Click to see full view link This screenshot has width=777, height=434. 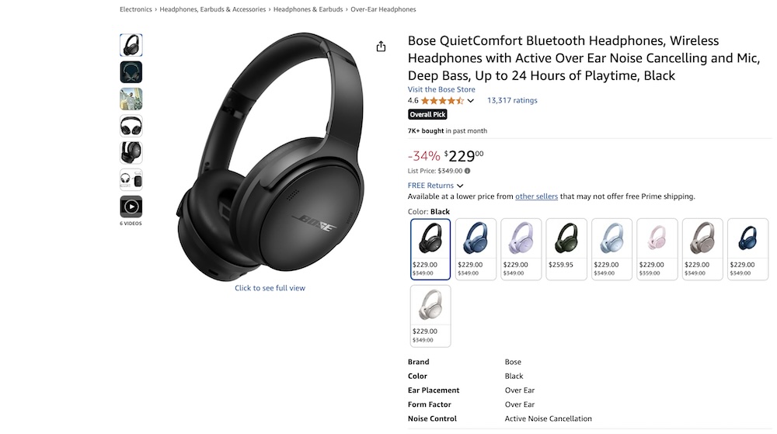[x=270, y=287]
